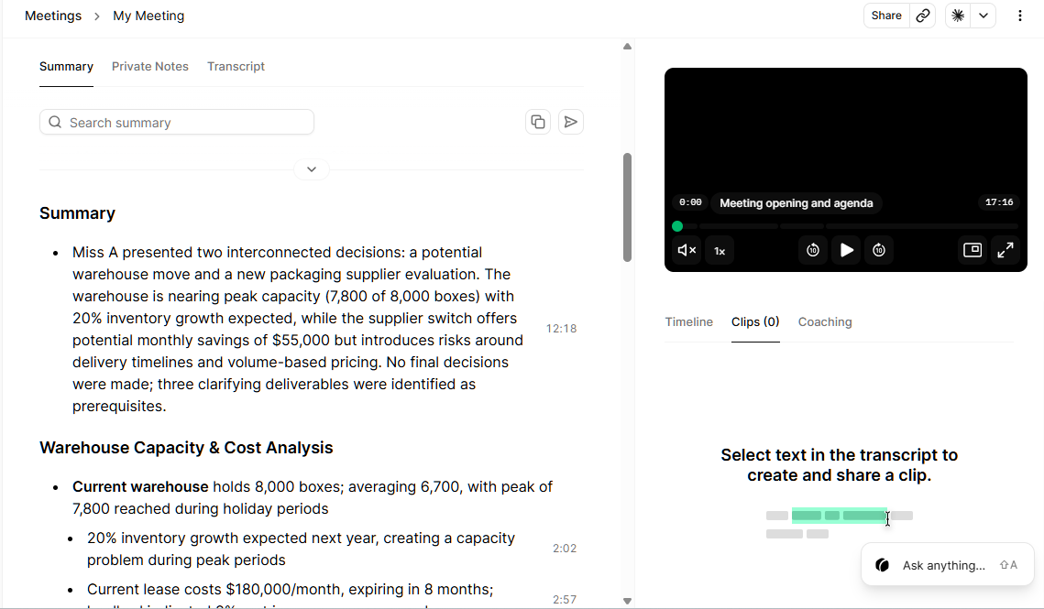Viewport: 1044px width, 609px height.
Task: Enable picture-in-picture mode for the video
Action: tap(973, 250)
